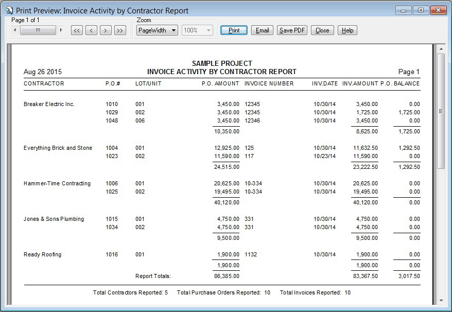Click invoice subtotal 8,625.00
The width and height of the screenshot is (452, 312).
point(367,131)
